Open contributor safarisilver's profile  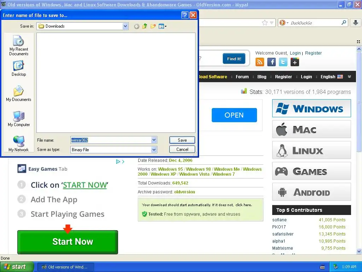[x=283, y=234]
